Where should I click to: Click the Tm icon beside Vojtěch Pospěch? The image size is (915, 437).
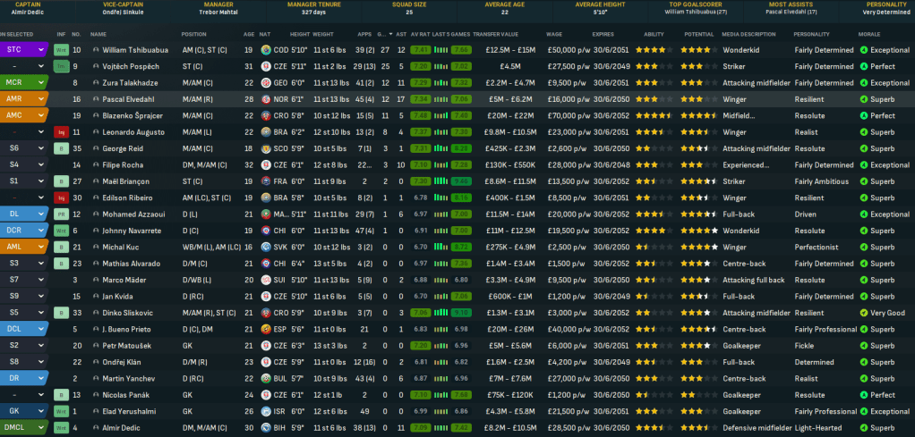pyautogui.click(x=61, y=66)
